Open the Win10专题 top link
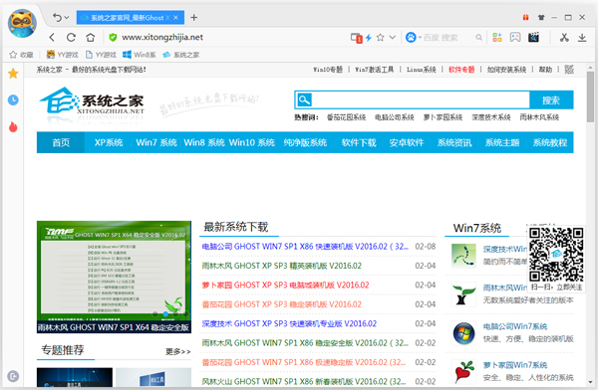Viewport: 598px width, 390px height. pos(328,70)
